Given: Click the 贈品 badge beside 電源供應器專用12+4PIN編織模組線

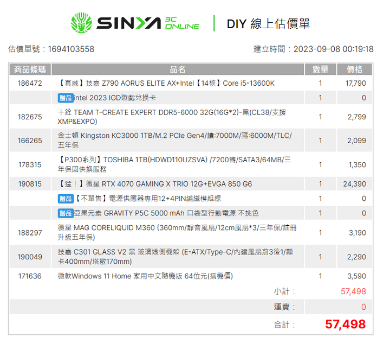Looking at the screenshot, I should (66, 199).
